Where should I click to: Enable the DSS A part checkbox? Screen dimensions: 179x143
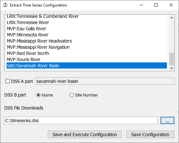(x=8, y=81)
